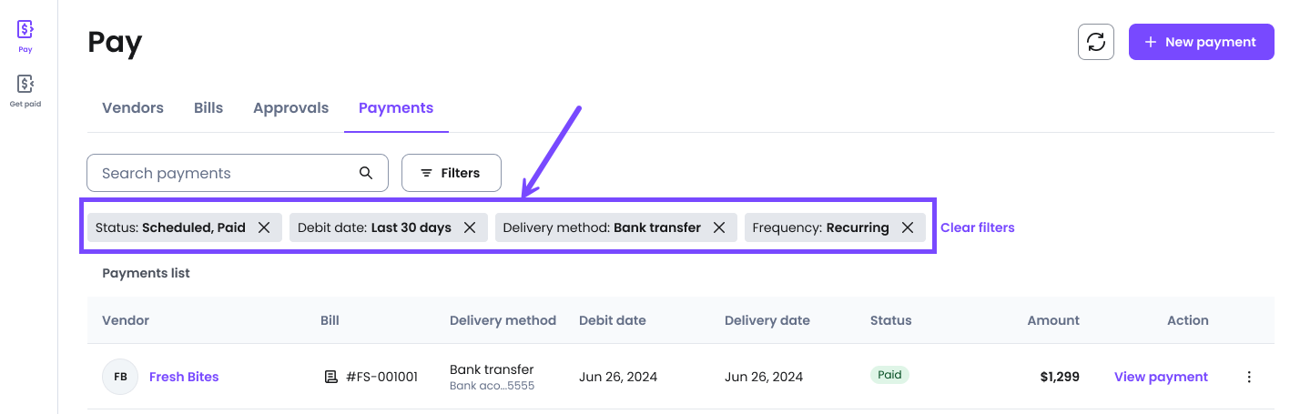Click the New payment button
Viewport: 1290px width, 414px height.
1202,42
